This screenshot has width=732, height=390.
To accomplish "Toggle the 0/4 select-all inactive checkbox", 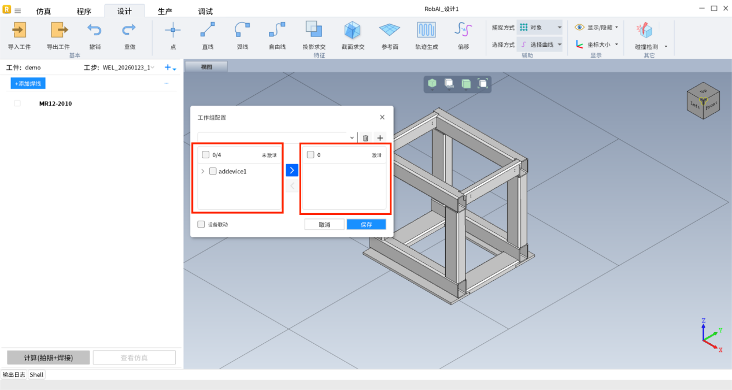I will point(205,155).
